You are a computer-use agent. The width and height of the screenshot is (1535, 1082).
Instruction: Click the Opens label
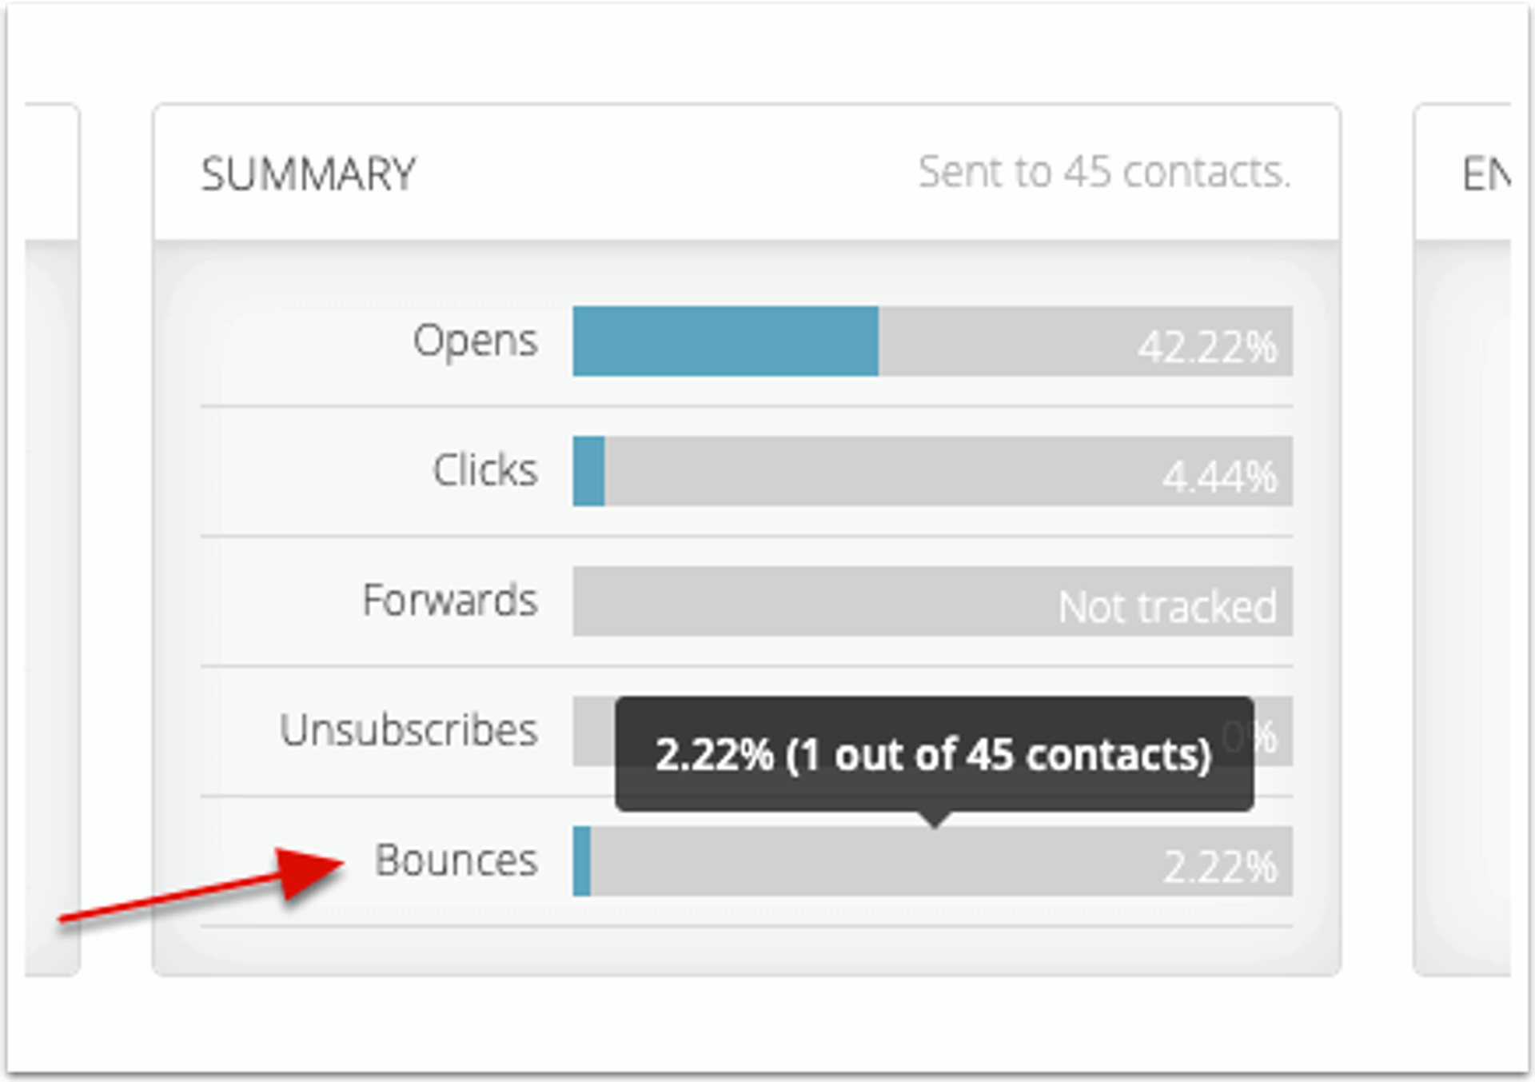[475, 341]
